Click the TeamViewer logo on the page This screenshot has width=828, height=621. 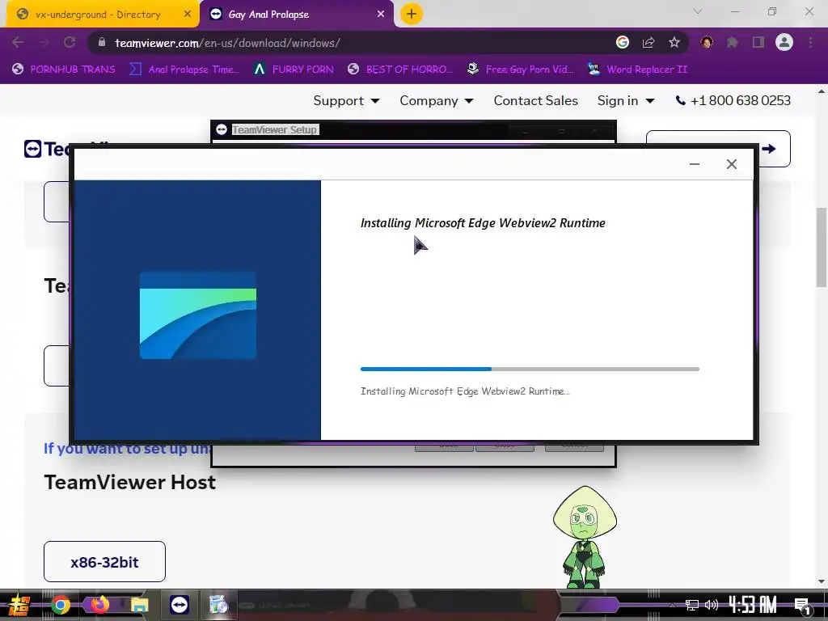click(x=46, y=149)
